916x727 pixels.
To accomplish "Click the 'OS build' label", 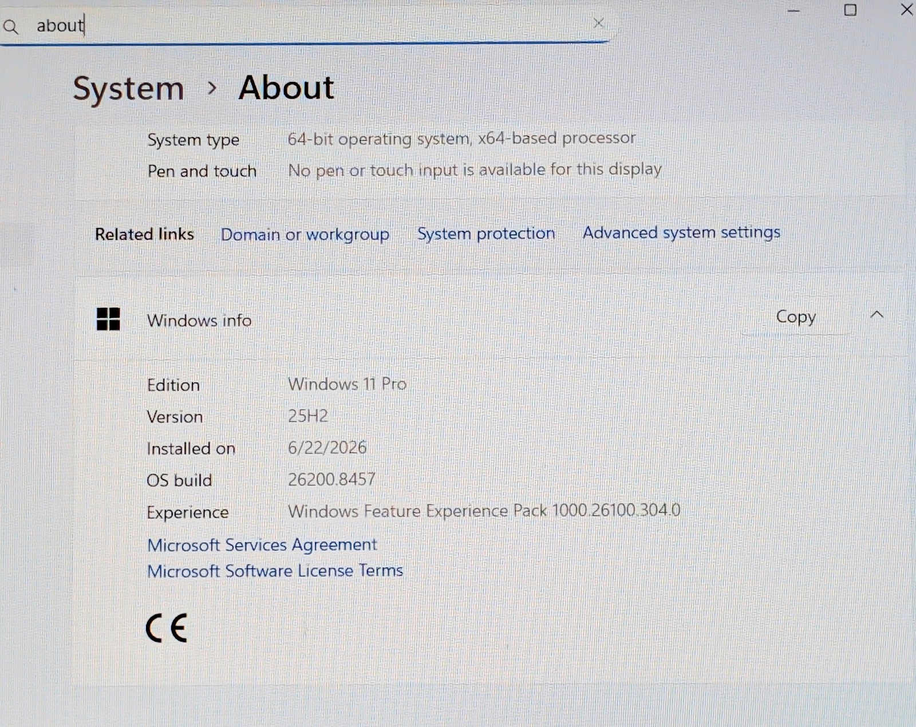I will coord(179,480).
